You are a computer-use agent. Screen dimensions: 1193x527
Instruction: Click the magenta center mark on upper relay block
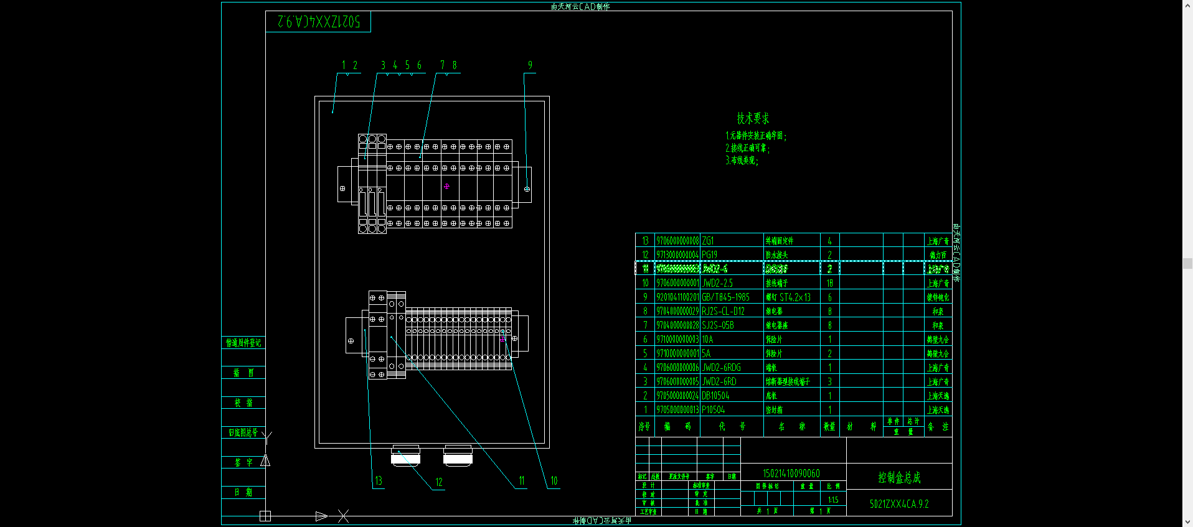(x=446, y=186)
